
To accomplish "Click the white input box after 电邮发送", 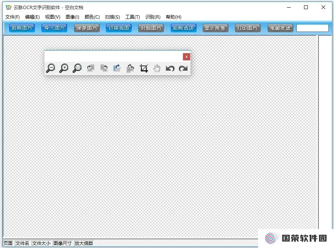I will tap(312, 28).
